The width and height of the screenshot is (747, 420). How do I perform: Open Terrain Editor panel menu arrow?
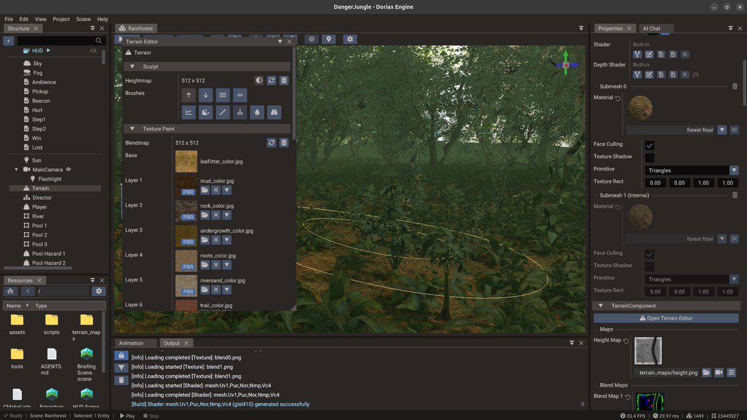[280, 42]
